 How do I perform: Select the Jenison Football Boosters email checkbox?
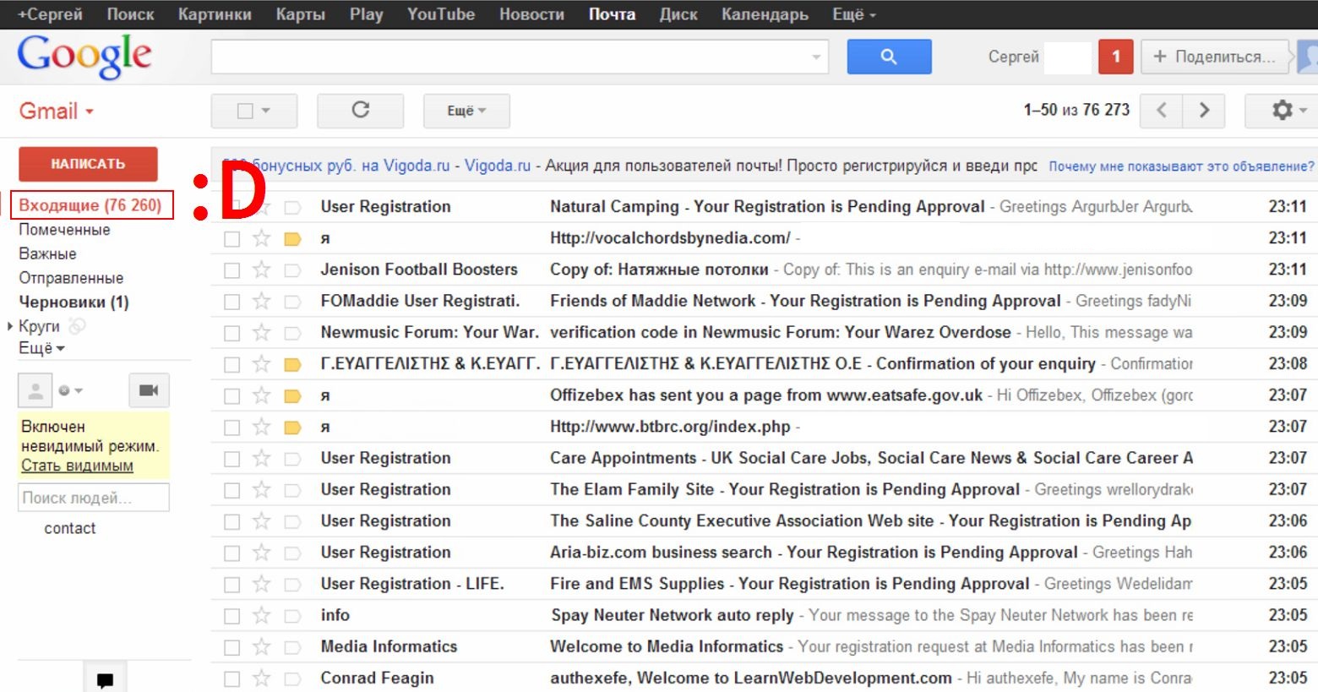pyautogui.click(x=231, y=270)
